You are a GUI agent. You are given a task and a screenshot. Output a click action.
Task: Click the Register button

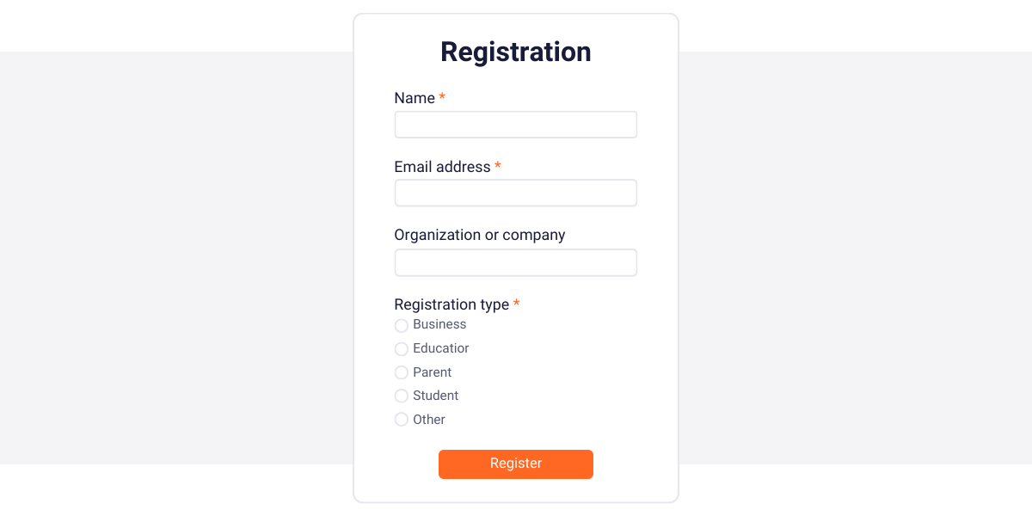coord(515,464)
